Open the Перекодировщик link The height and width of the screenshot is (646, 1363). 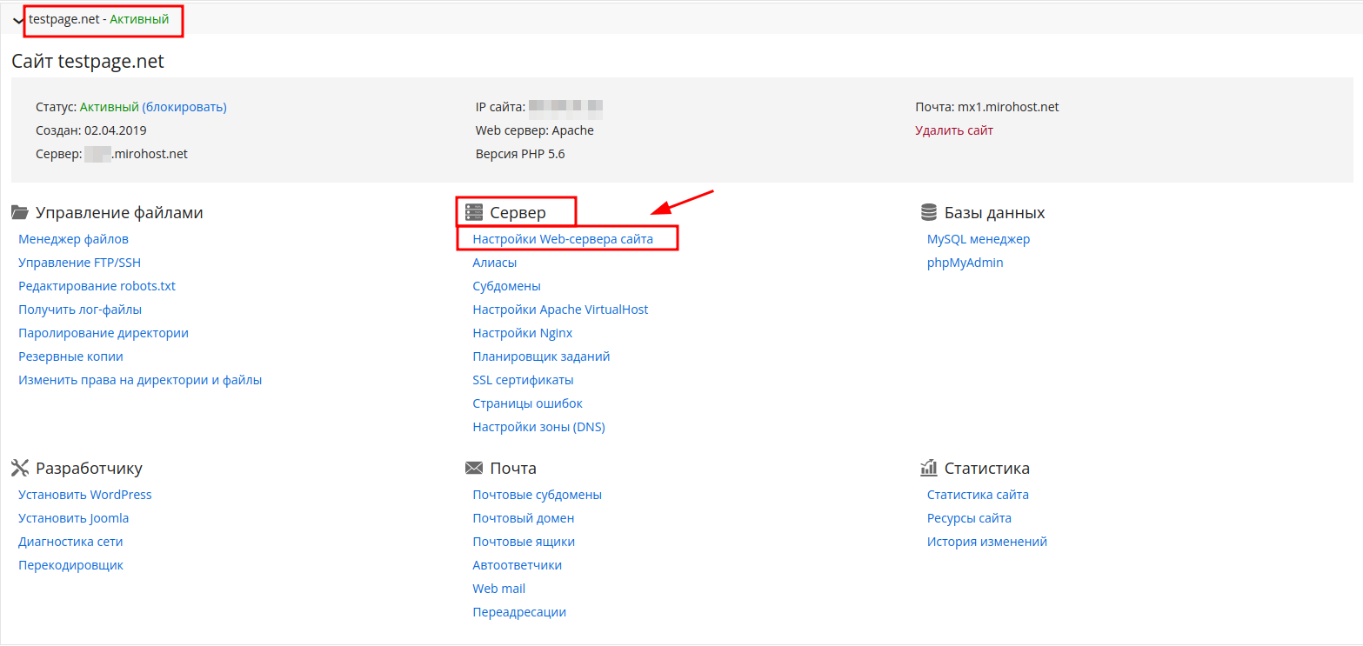(70, 565)
